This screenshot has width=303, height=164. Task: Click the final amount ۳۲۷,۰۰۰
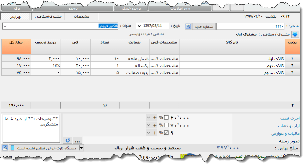click(228, 148)
